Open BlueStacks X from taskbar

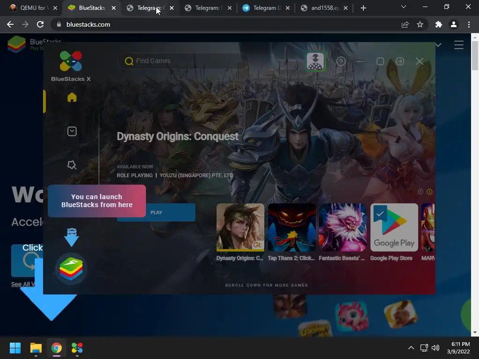pyautogui.click(x=77, y=348)
